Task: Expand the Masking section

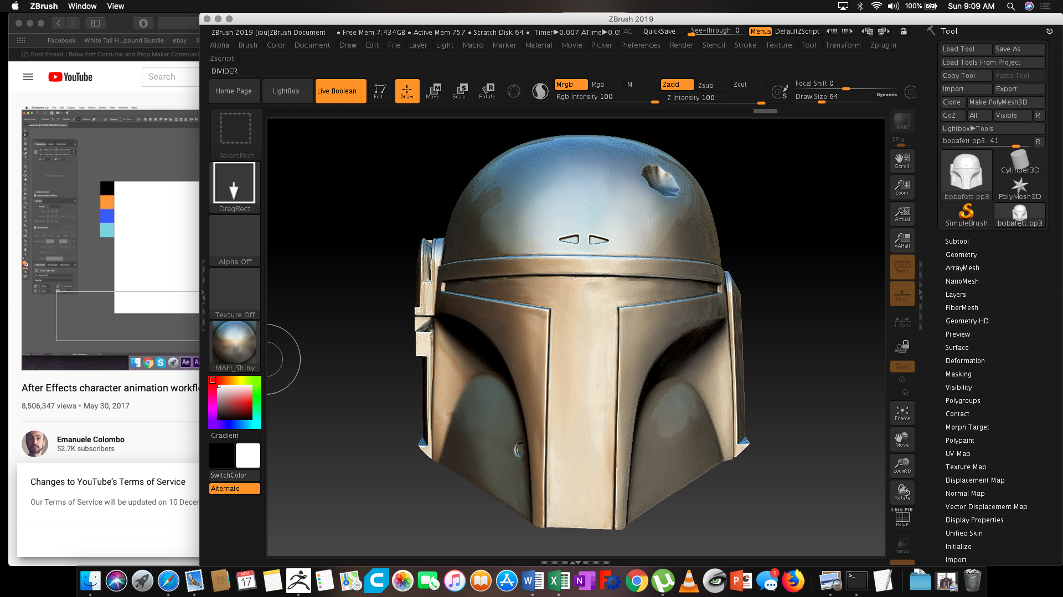Action: point(958,374)
